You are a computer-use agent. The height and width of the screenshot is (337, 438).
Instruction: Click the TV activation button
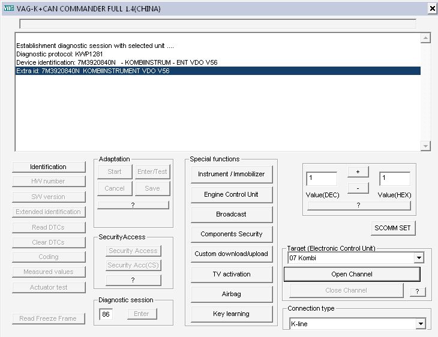(232, 275)
